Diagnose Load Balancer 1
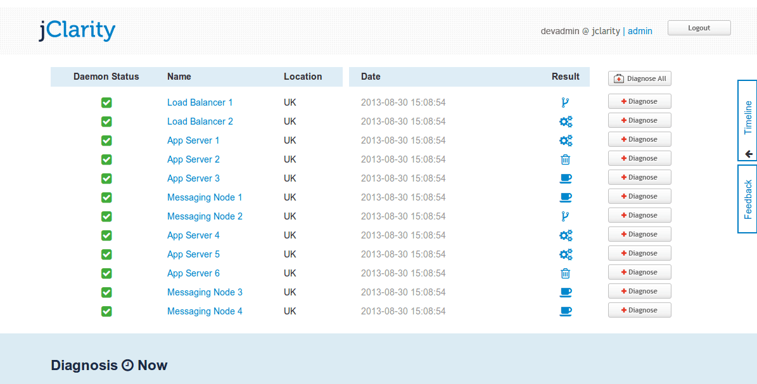Image resolution: width=757 pixels, height=384 pixels. coord(640,101)
